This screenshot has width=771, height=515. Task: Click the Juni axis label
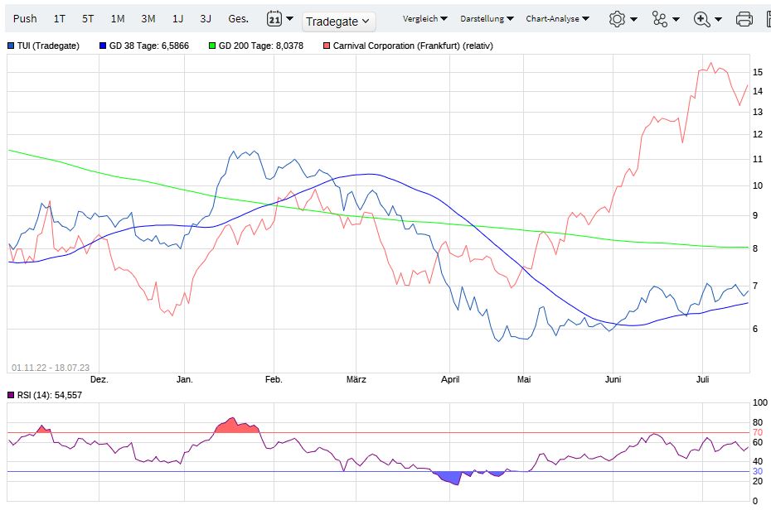(613, 379)
